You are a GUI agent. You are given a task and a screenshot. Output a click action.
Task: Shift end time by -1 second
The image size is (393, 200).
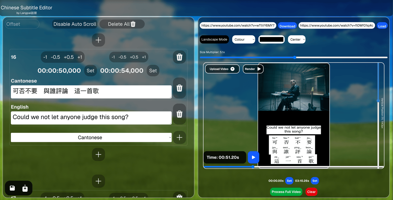pyautogui.click(x=113, y=57)
